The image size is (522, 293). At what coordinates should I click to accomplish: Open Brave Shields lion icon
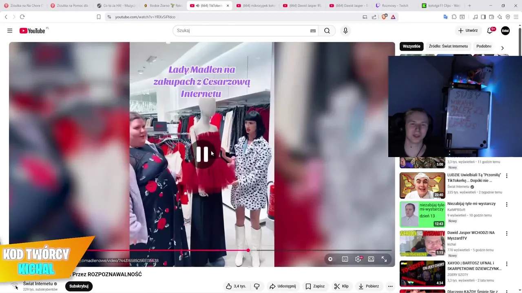tap(384, 17)
